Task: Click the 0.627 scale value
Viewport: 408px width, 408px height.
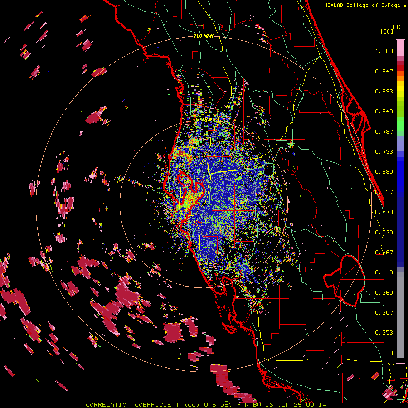Action: coord(384,192)
